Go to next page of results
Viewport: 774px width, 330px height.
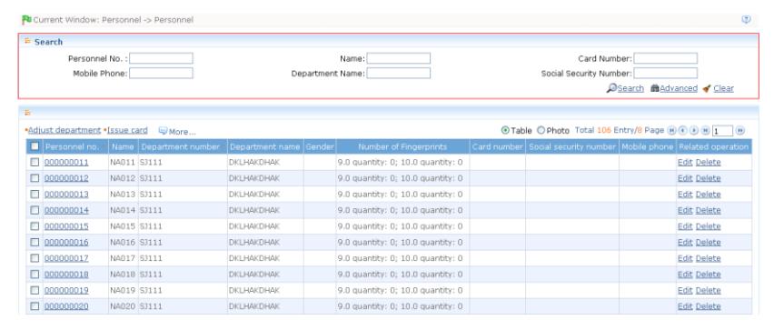pyautogui.click(x=694, y=130)
